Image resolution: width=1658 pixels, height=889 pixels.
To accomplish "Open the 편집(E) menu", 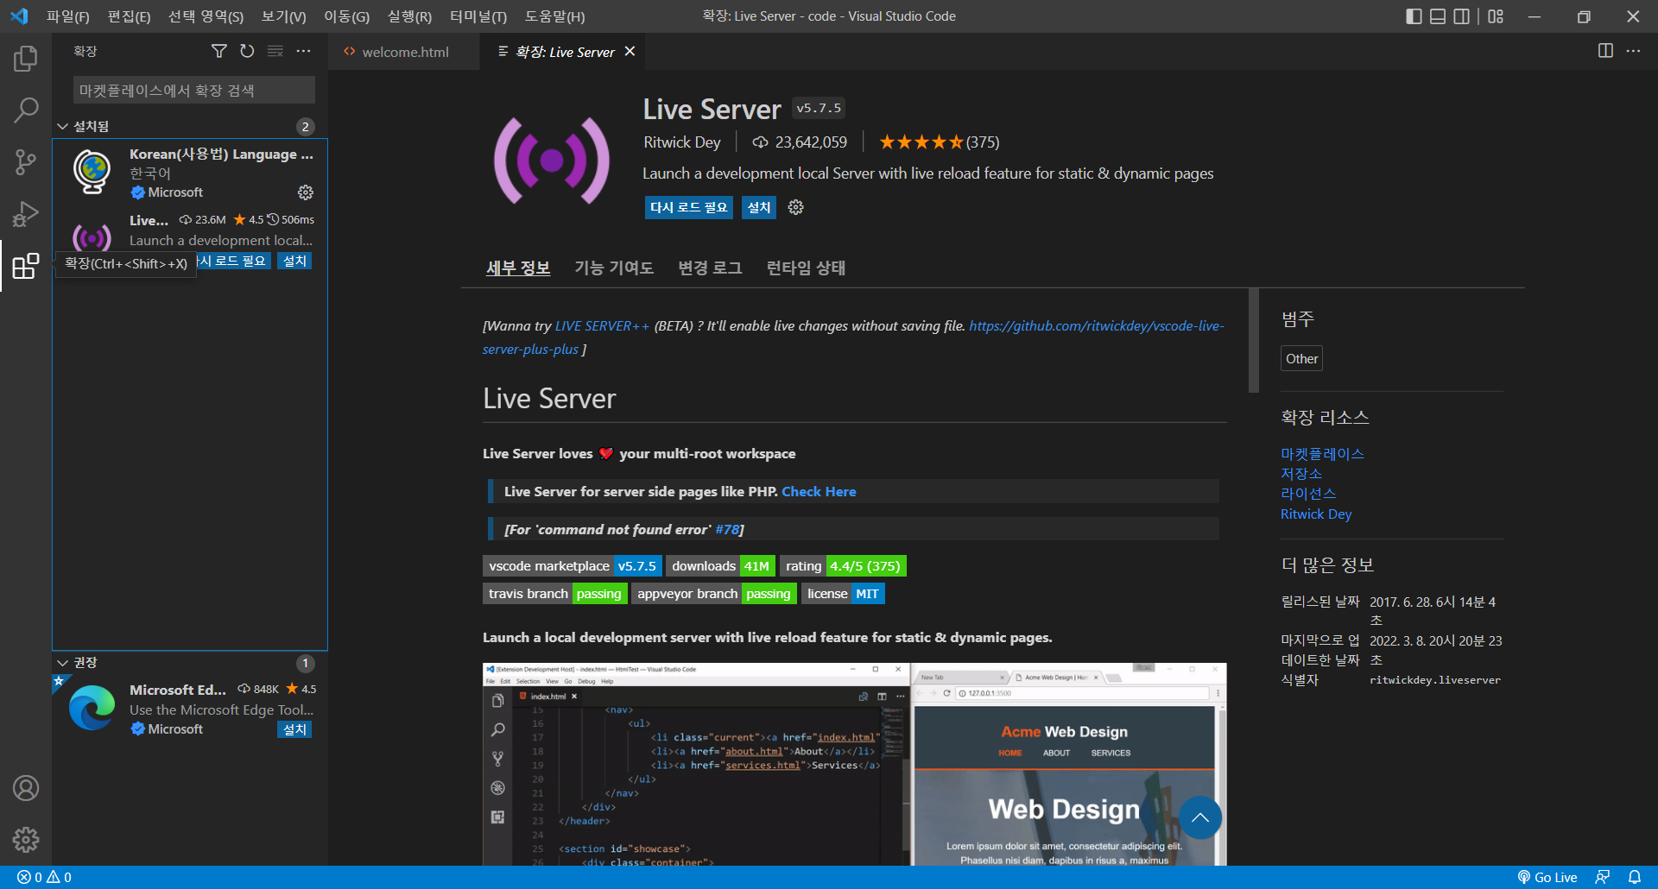I will click(129, 16).
